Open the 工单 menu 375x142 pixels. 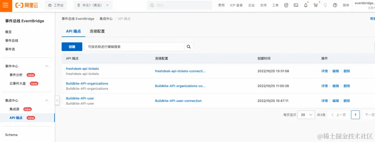(275, 5)
